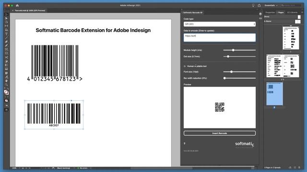
Task: Click the horizontal scrollbar below the document
Action: (x=162, y=168)
